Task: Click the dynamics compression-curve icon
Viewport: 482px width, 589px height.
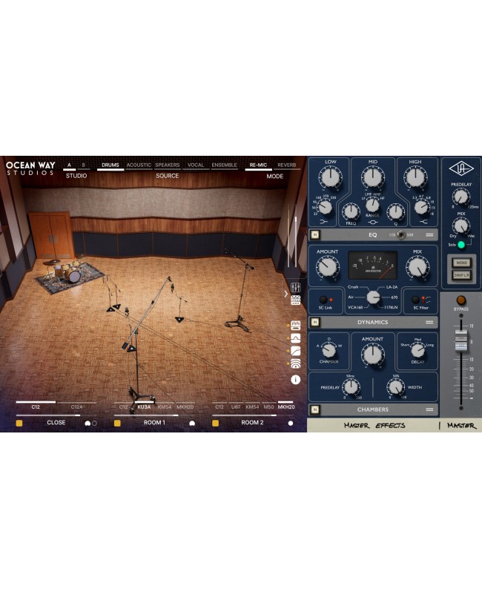Action: pos(295,351)
